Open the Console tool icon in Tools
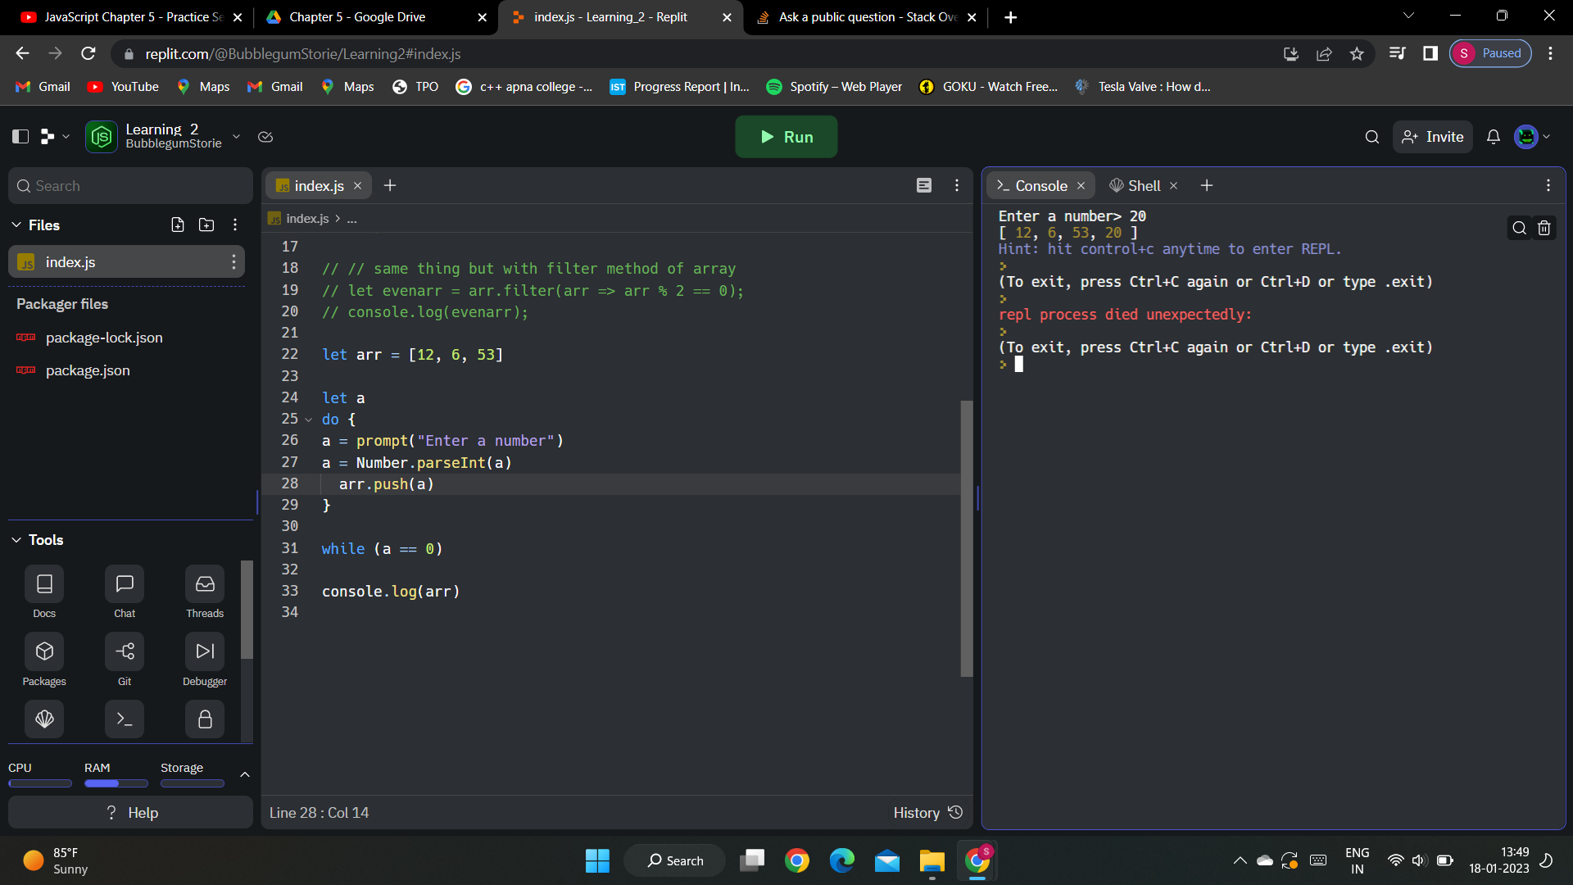 click(x=125, y=719)
